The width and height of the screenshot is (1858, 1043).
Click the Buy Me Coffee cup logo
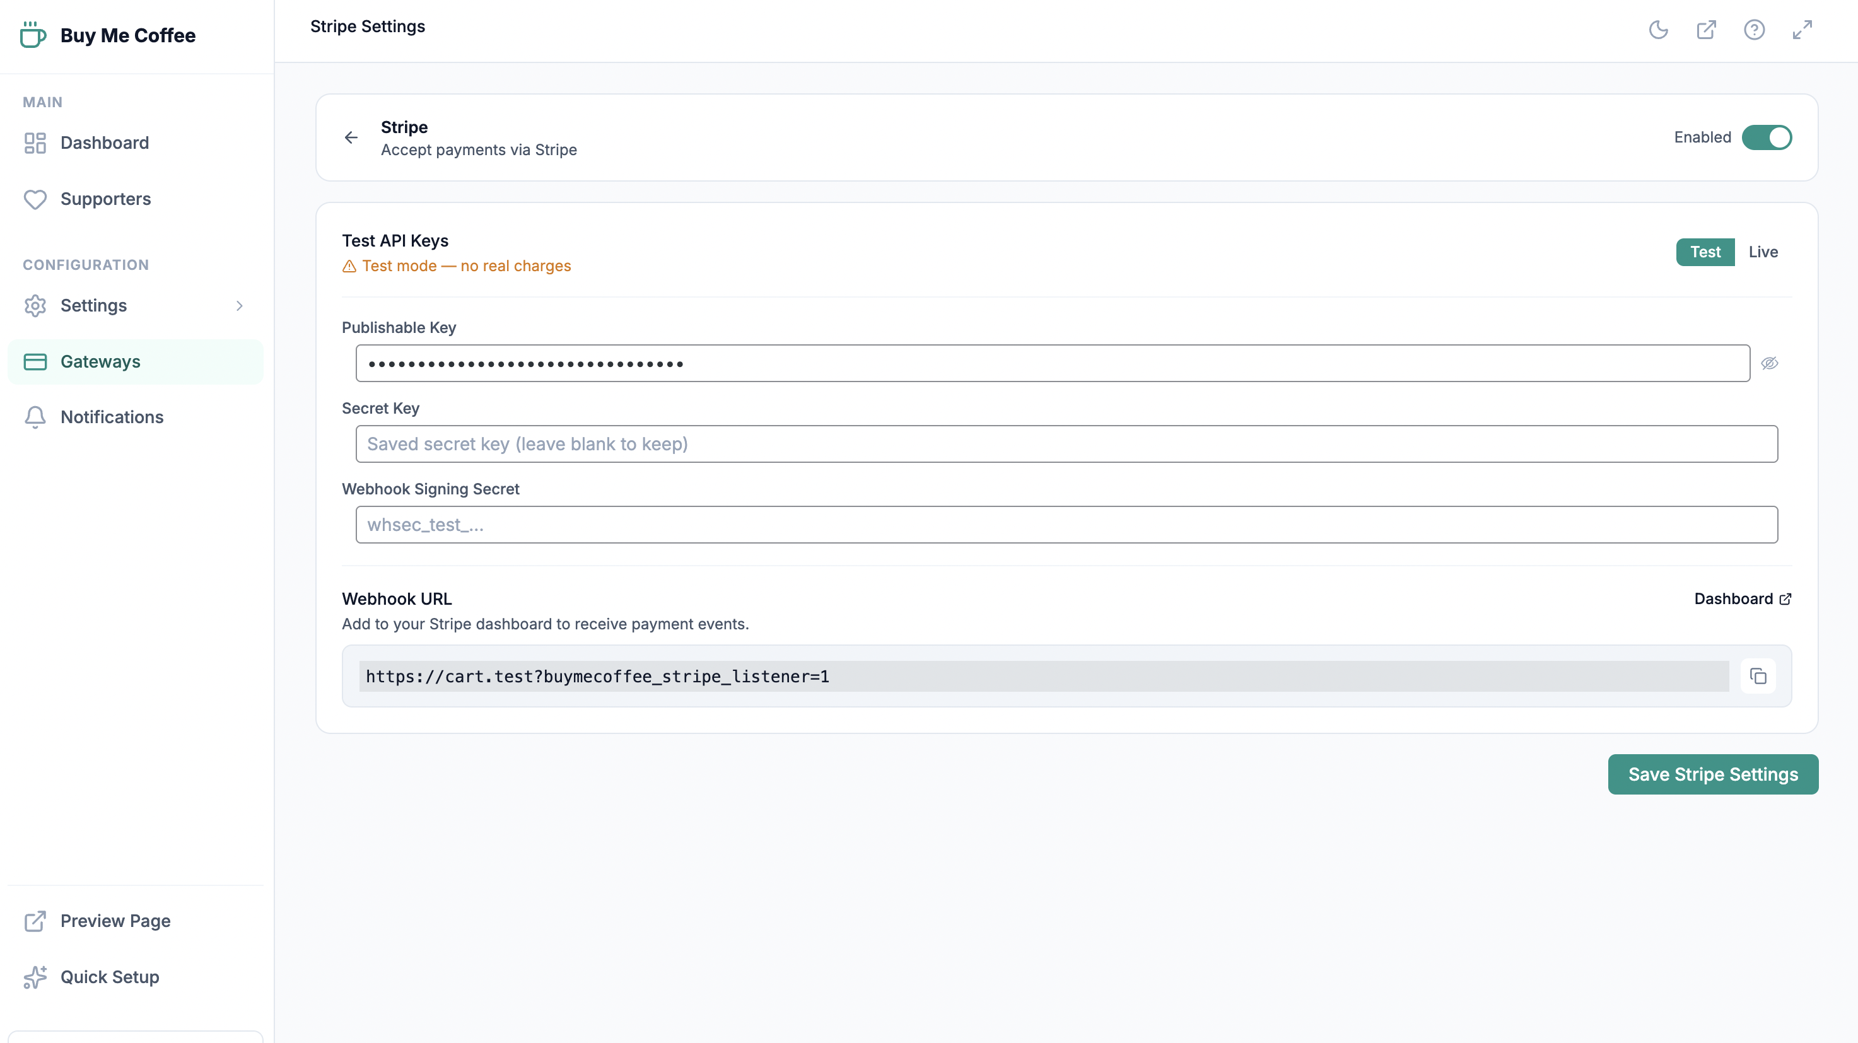[33, 35]
